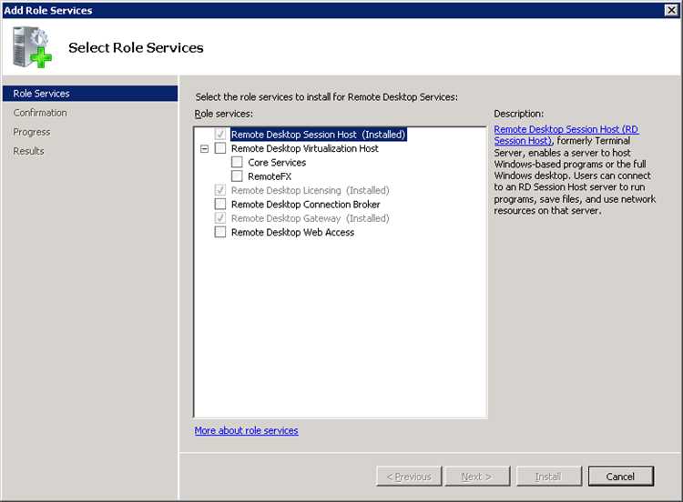The height and width of the screenshot is (502, 683).
Task: Toggle the Remote Desktop Session Host checkbox
Action: 220,134
